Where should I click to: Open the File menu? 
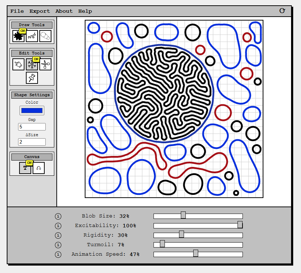pos(17,11)
